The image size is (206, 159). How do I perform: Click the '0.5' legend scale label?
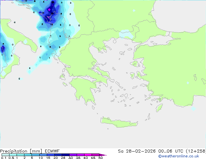click(11, 158)
